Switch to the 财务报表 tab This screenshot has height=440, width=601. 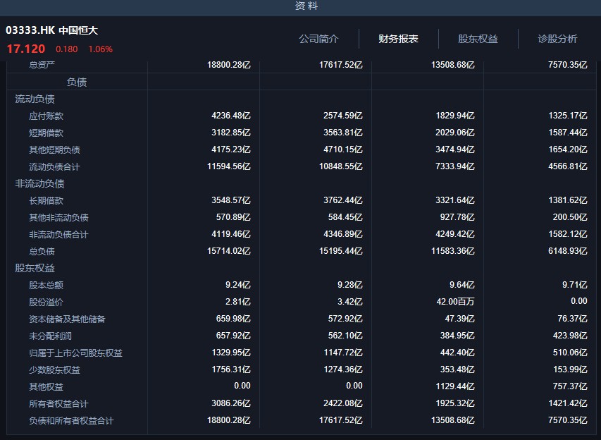pyautogui.click(x=398, y=39)
